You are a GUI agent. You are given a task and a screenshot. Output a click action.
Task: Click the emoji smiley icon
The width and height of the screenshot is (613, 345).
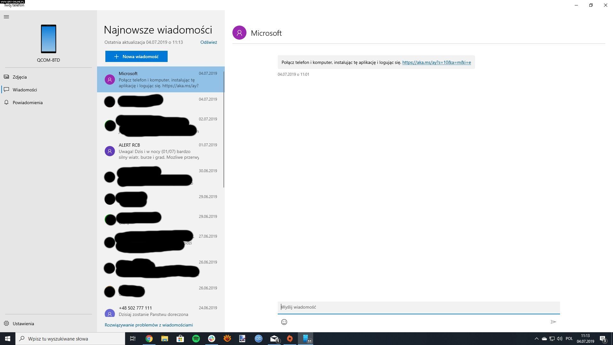tap(284, 322)
